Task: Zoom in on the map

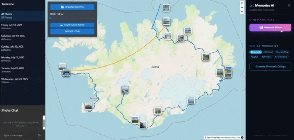Action: (x=242, y=3)
